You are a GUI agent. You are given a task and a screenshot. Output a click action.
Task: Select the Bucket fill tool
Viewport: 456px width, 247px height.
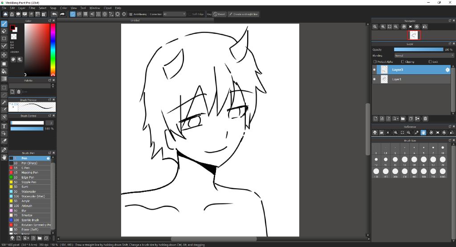click(4, 71)
